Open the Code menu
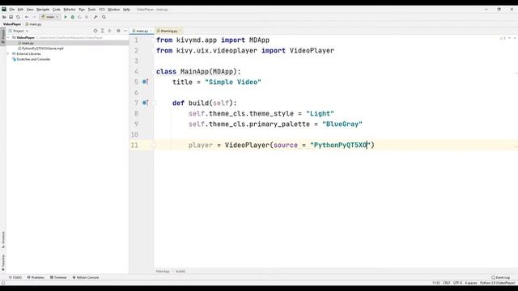The height and width of the screenshot is (291, 518). [57, 10]
